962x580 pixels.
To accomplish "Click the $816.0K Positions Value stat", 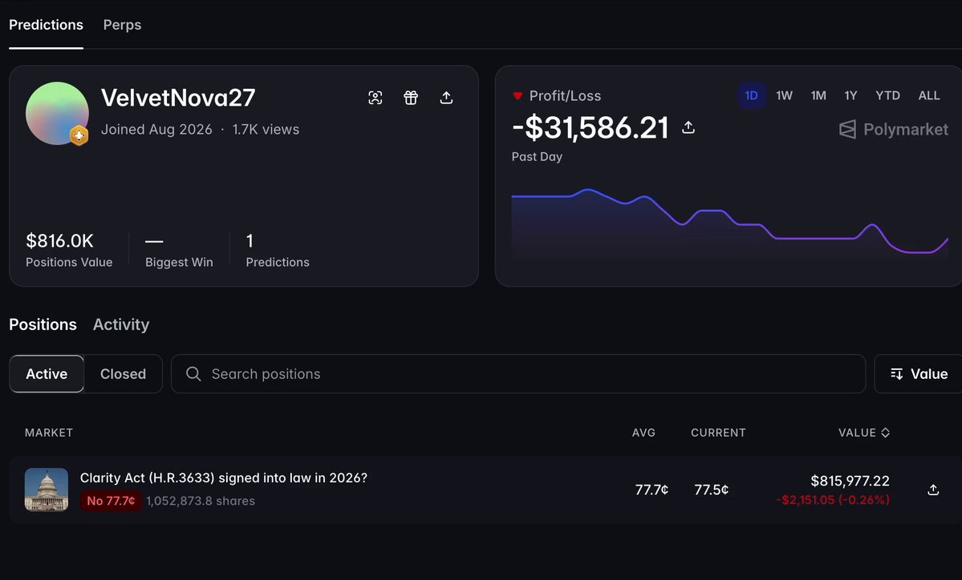I will pyautogui.click(x=69, y=250).
